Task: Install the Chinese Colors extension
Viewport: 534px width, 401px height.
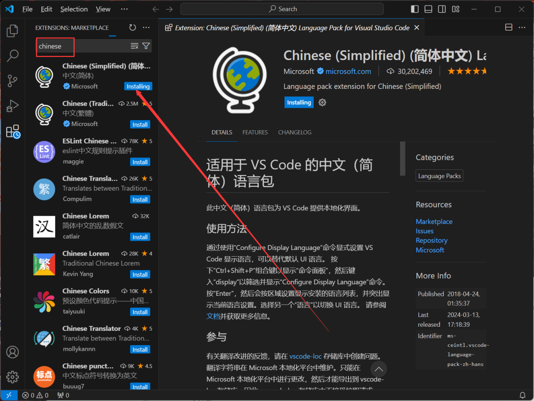Action: click(x=140, y=312)
